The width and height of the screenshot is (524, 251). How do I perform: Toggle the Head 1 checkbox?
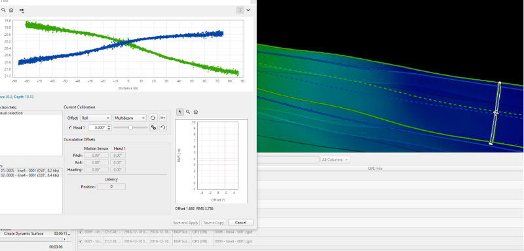pyautogui.click(x=69, y=127)
